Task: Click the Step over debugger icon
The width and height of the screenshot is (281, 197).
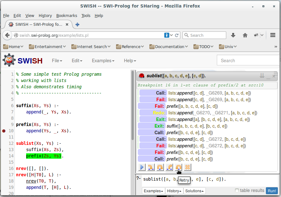Action: coord(160,167)
